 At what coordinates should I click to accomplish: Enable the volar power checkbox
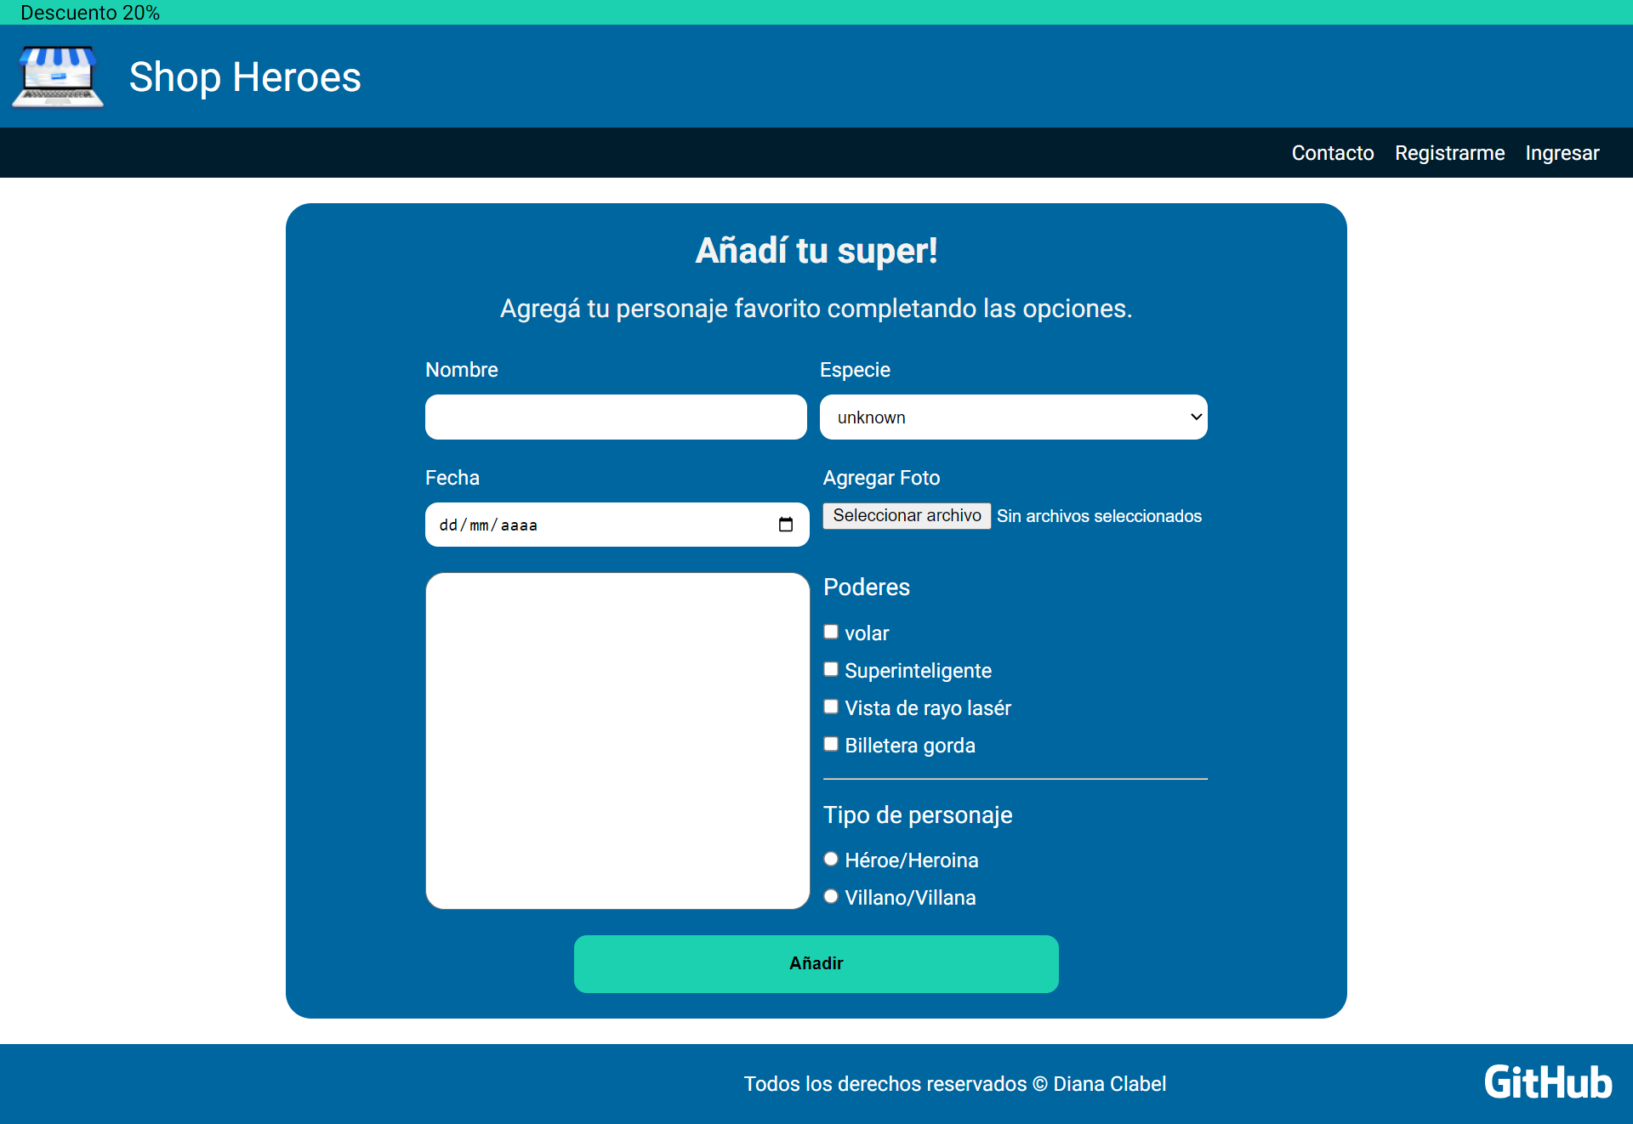coord(831,632)
